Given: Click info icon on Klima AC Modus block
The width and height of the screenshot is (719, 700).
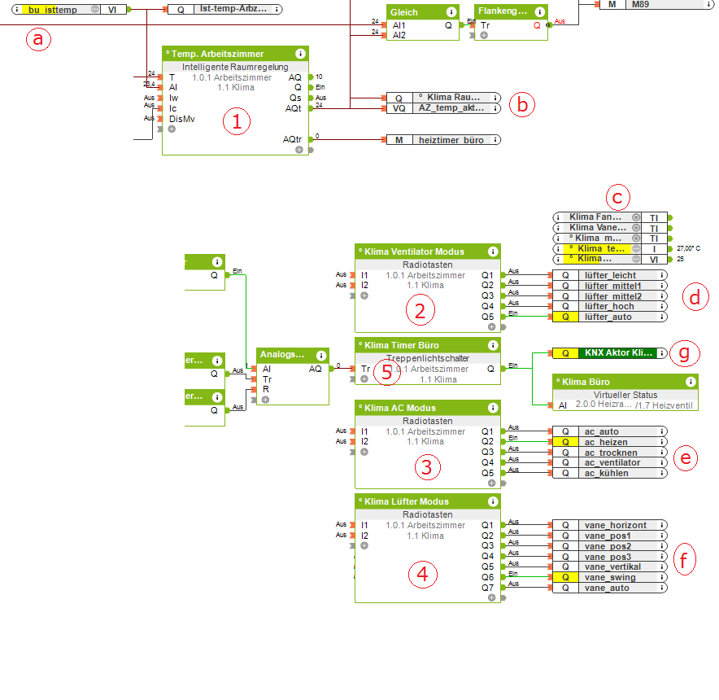Looking at the screenshot, I should 492,408.
